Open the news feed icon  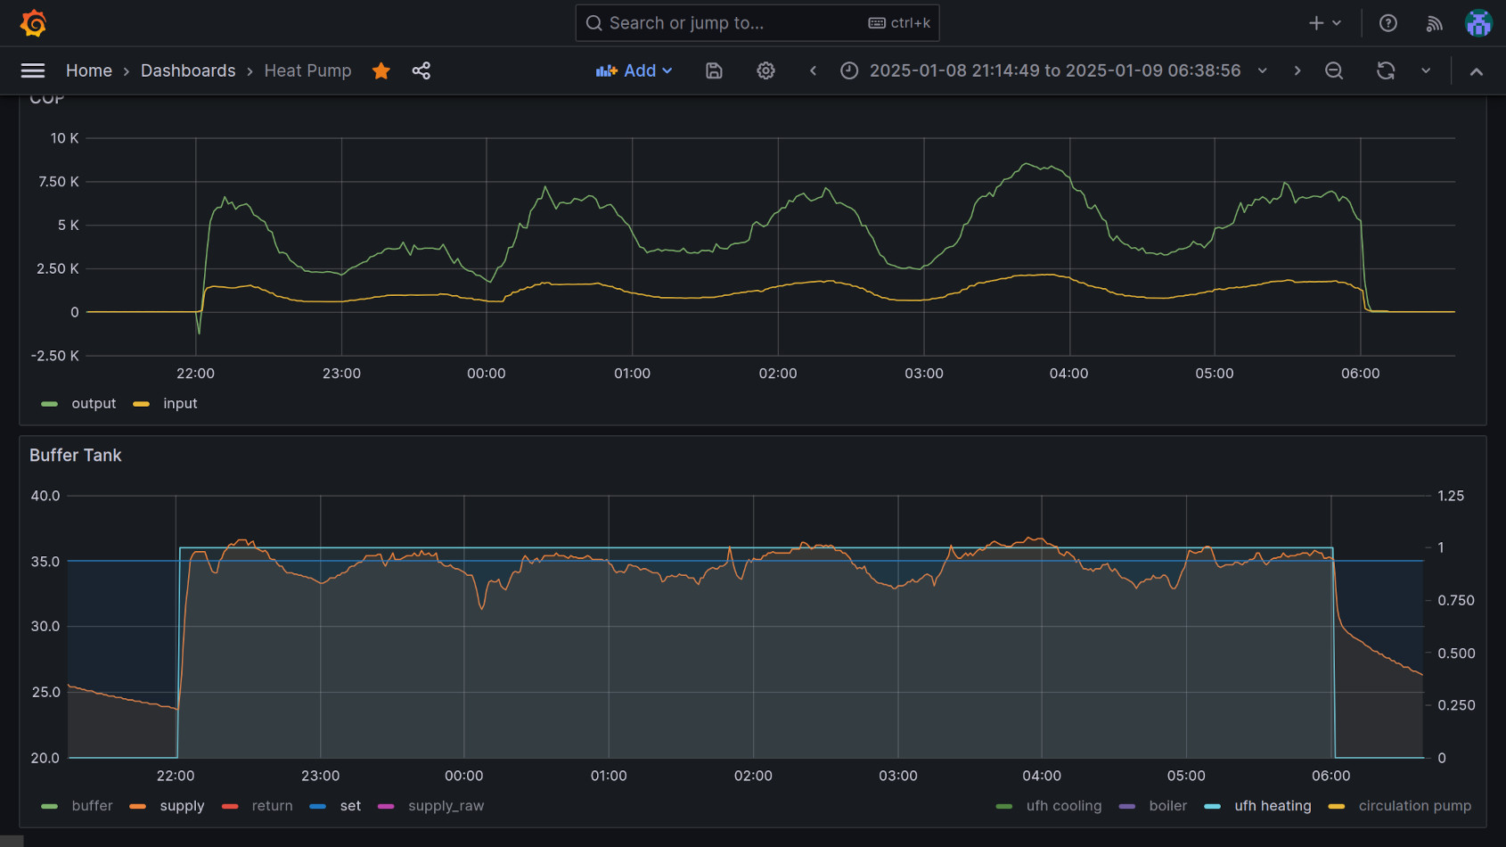click(1434, 23)
